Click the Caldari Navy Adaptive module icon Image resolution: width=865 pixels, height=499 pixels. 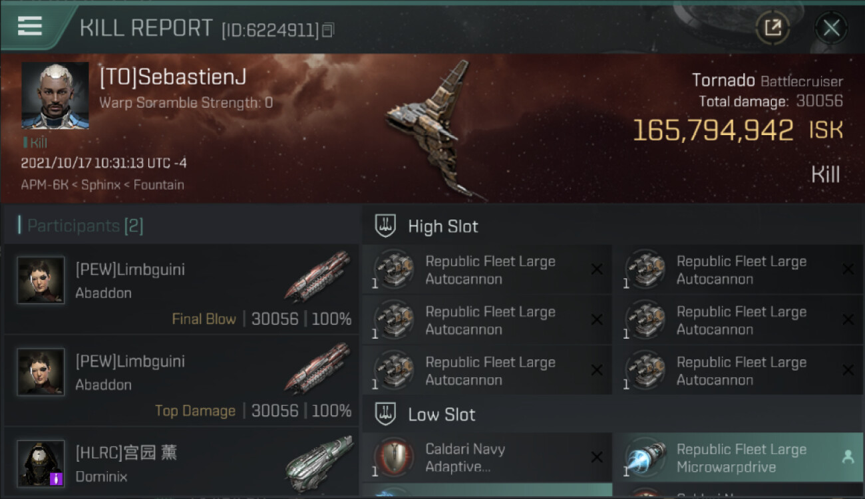point(393,458)
